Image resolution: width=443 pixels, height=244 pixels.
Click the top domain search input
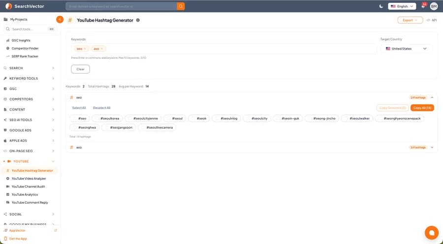coord(122,6)
